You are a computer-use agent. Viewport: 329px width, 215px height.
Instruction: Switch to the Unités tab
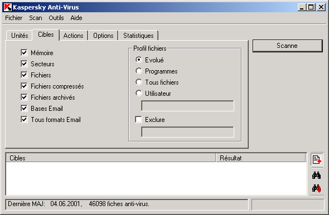pos(20,36)
